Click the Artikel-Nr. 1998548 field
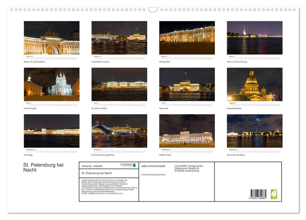The image size is (306, 220). (92, 166)
